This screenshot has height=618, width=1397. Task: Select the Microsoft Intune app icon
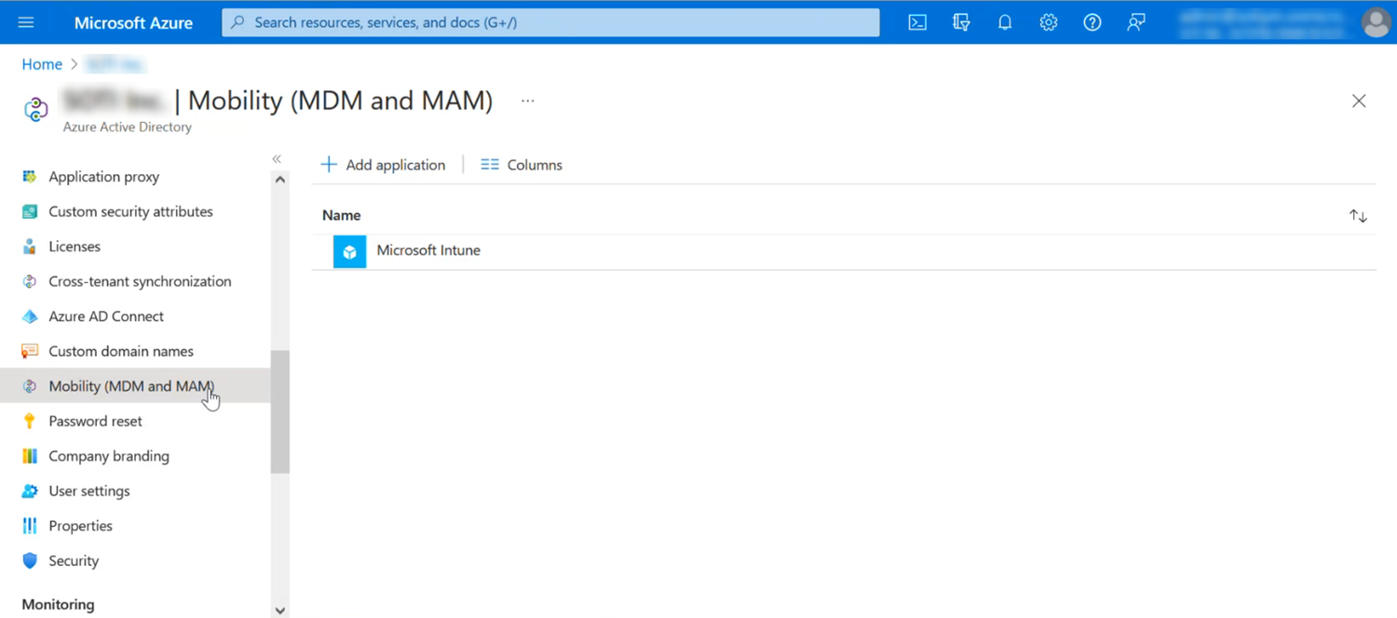(348, 250)
